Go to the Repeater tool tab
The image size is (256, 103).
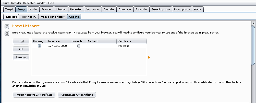76,9
